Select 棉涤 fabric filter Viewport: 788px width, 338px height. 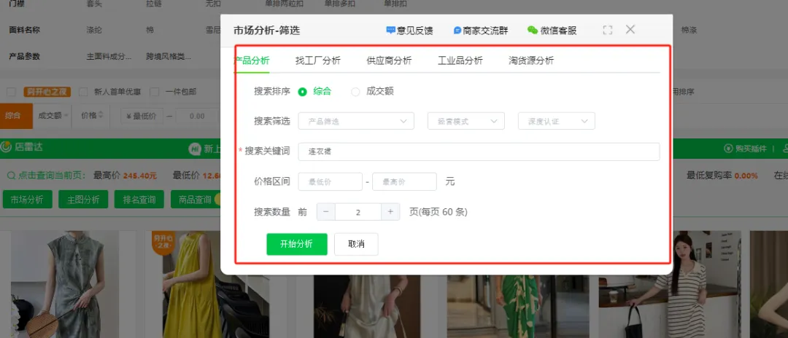689,30
